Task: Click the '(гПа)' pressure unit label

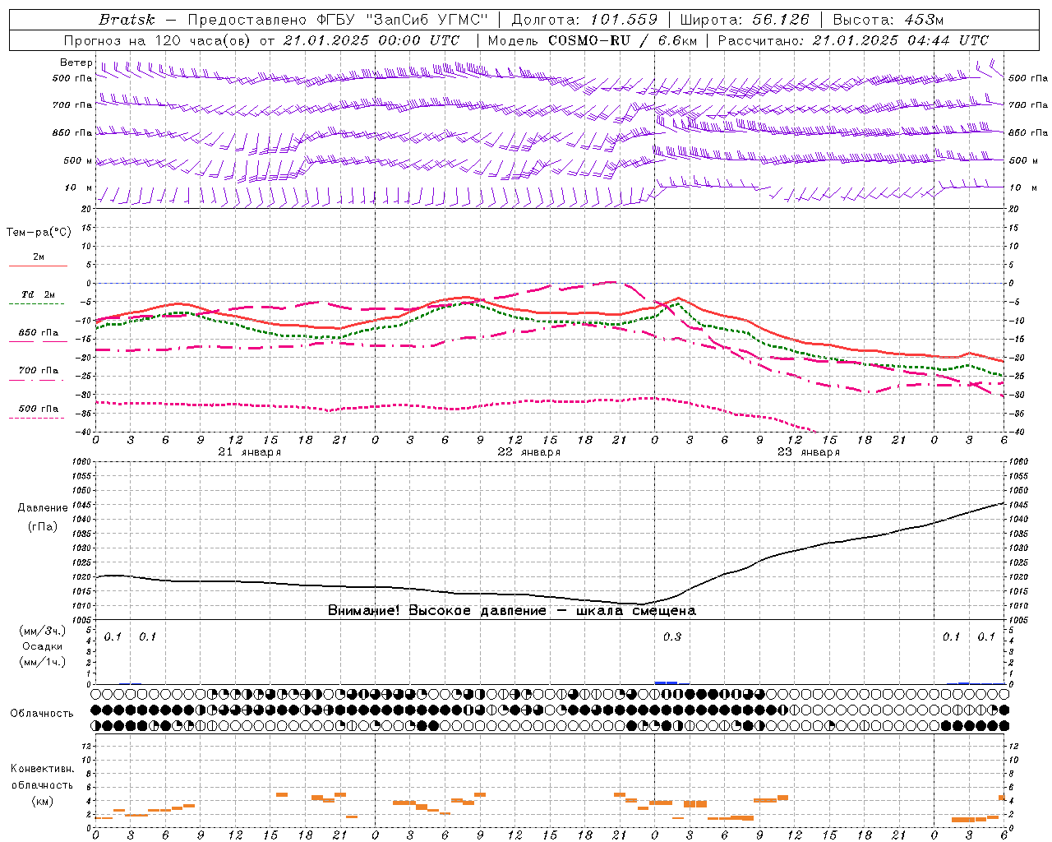Action: [43, 527]
